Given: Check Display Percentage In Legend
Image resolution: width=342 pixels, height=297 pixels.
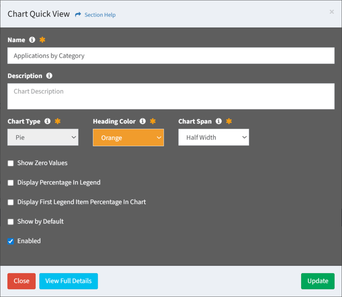Looking at the screenshot, I should (x=10, y=183).
